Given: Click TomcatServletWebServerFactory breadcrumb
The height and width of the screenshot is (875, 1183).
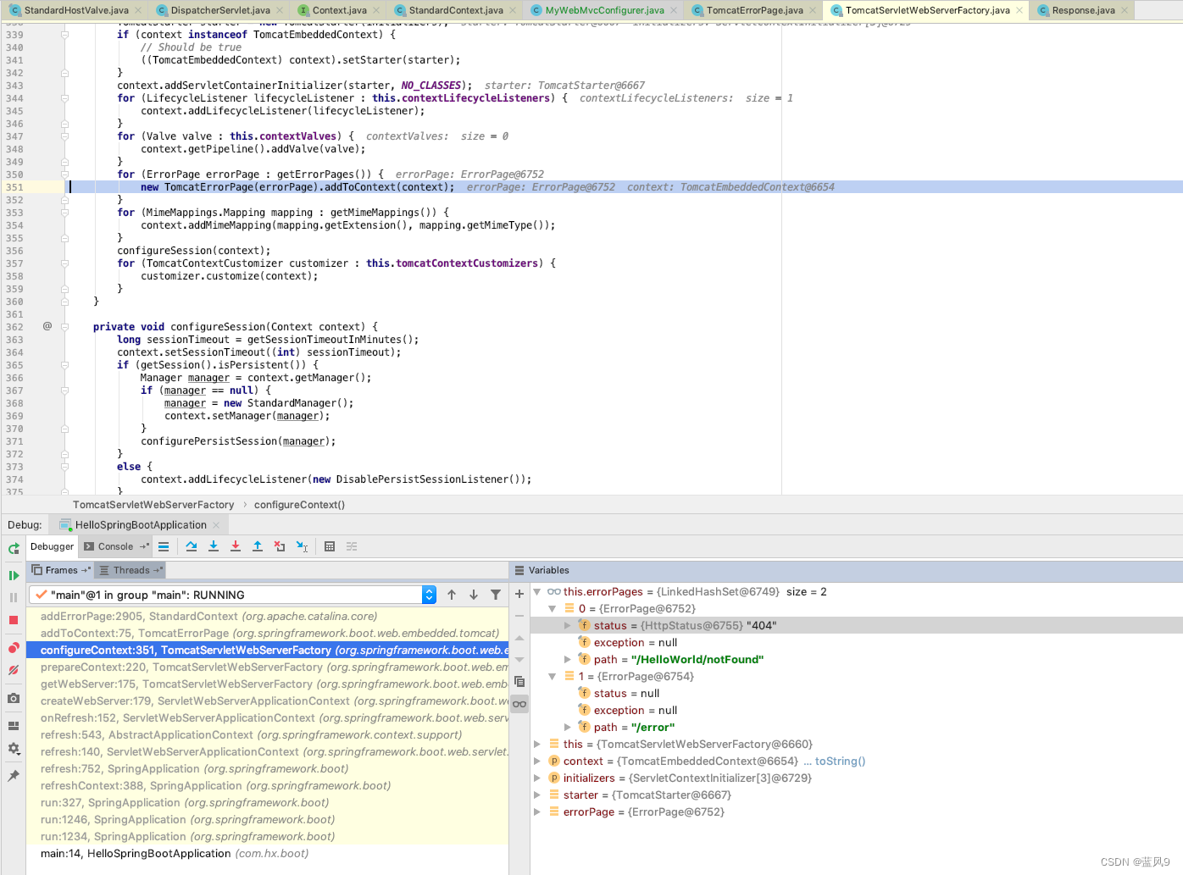Looking at the screenshot, I should 153,505.
